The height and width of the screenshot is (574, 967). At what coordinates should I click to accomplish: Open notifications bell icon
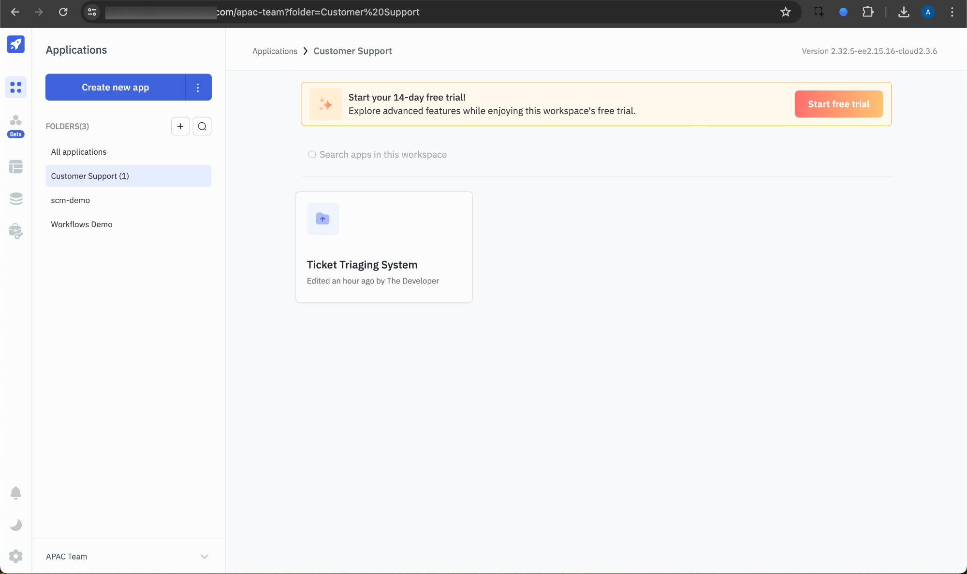[16, 493]
